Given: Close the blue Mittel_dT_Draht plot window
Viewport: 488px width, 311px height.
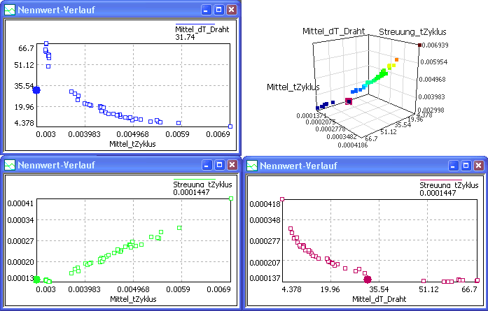Looking at the screenshot, I should pyautogui.click(x=231, y=10).
